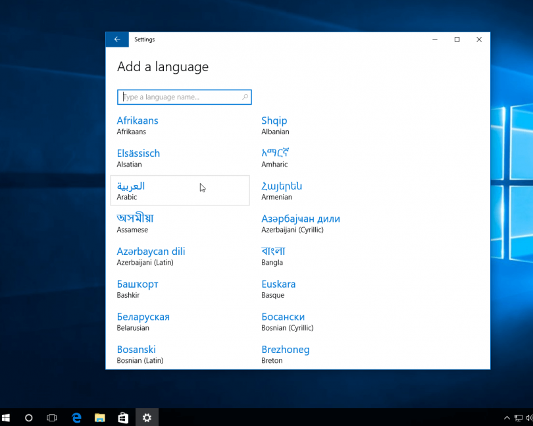
Task: Pick Euskara (Basque) language
Action: (x=278, y=288)
